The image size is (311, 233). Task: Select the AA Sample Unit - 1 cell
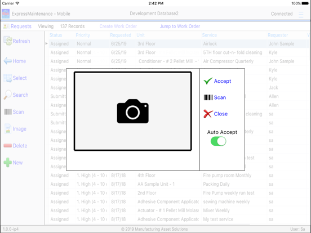point(168,184)
